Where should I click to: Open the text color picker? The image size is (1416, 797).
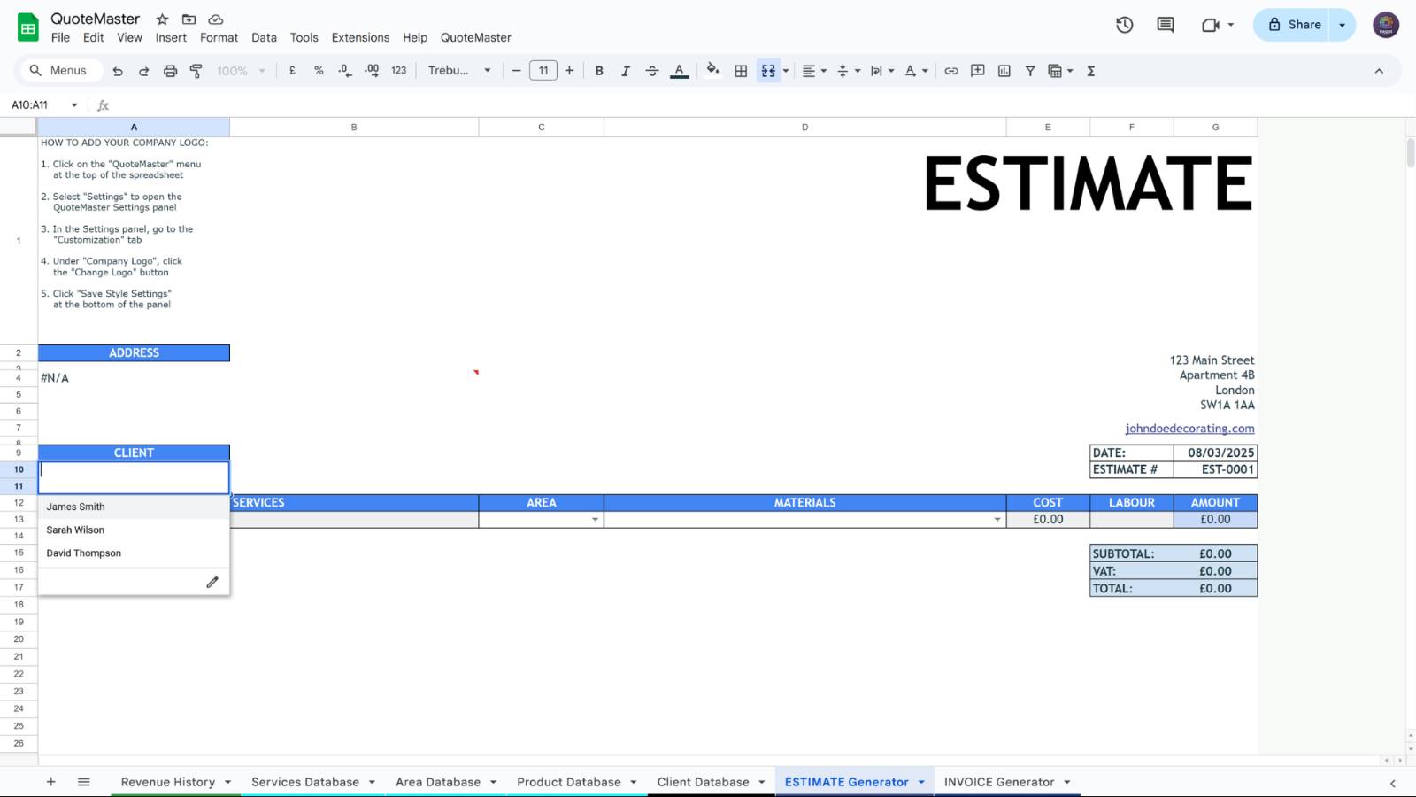[x=679, y=71]
